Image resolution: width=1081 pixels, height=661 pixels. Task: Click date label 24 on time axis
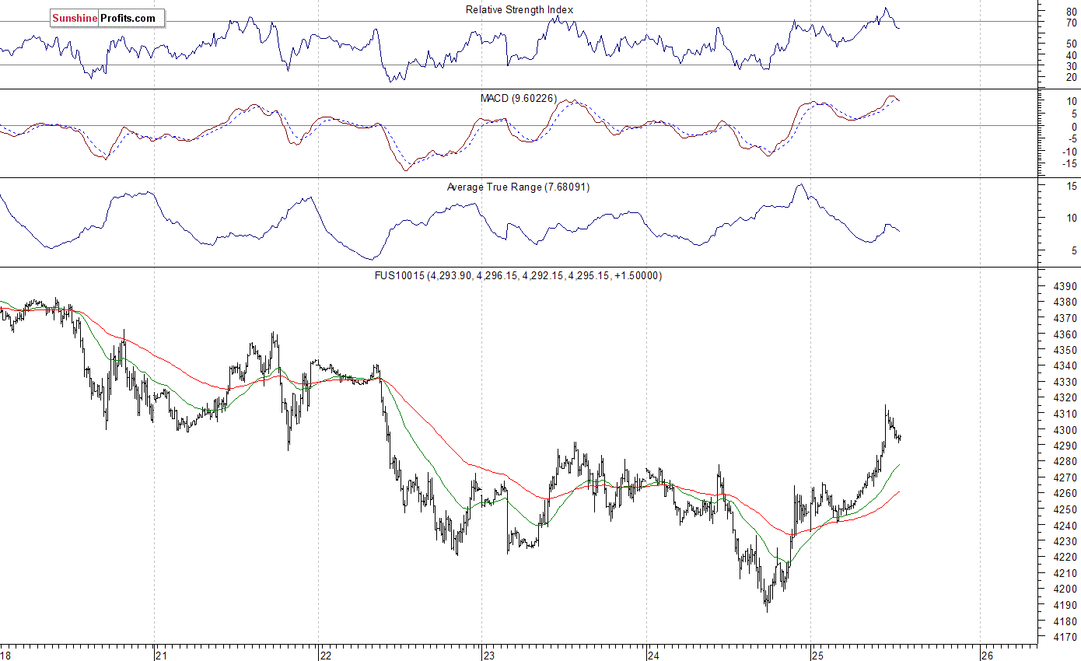(x=654, y=656)
